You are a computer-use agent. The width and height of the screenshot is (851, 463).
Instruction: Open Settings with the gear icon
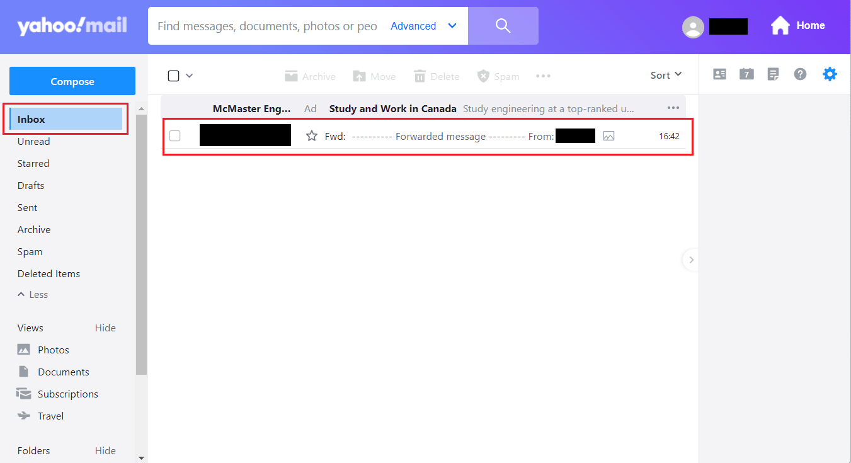(830, 74)
